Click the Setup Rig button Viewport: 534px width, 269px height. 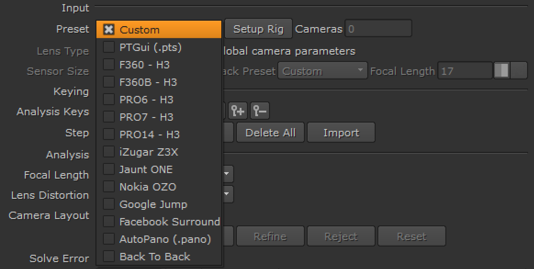coord(259,29)
